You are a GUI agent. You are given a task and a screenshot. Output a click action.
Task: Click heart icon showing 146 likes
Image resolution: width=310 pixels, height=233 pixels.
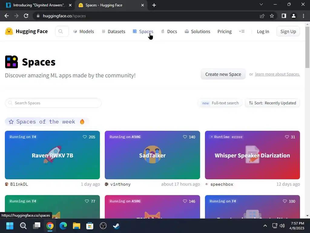[x=185, y=201]
